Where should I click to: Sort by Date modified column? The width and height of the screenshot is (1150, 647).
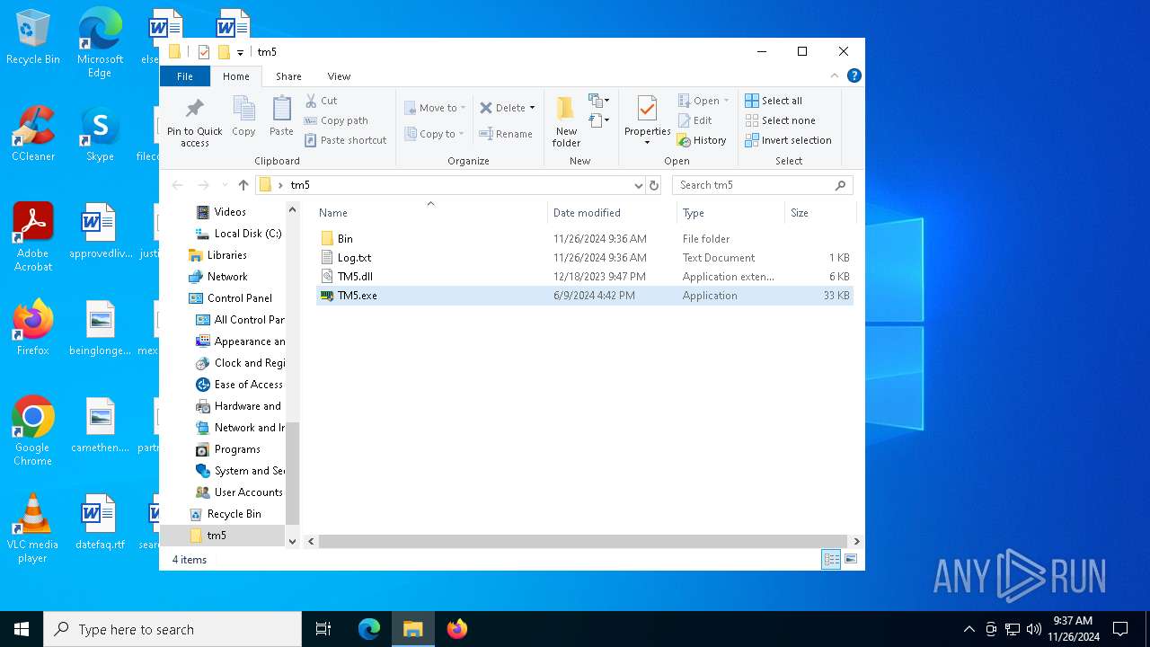click(612, 213)
